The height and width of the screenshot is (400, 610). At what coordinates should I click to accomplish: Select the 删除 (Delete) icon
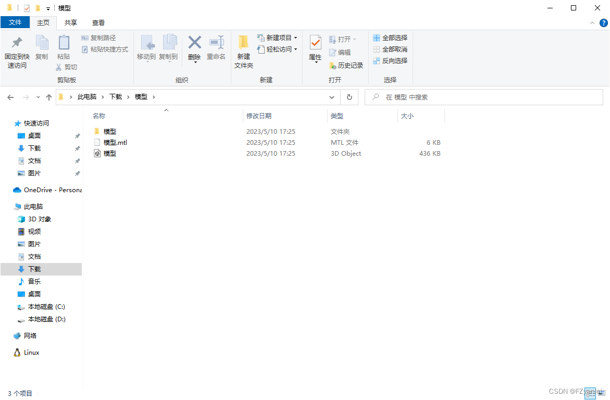pos(194,46)
